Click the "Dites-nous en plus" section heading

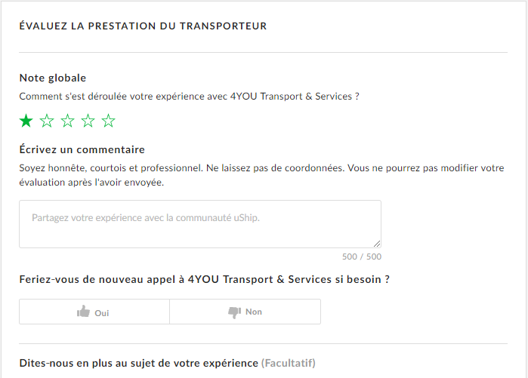pos(138,363)
